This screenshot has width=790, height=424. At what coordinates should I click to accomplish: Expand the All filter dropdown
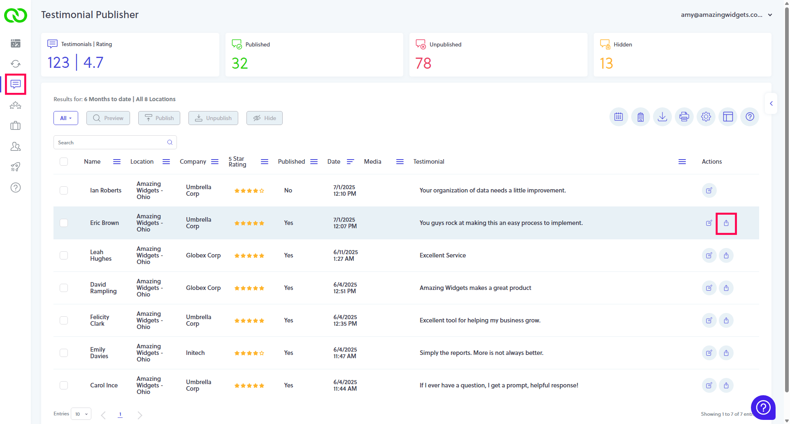tap(66, 118)
